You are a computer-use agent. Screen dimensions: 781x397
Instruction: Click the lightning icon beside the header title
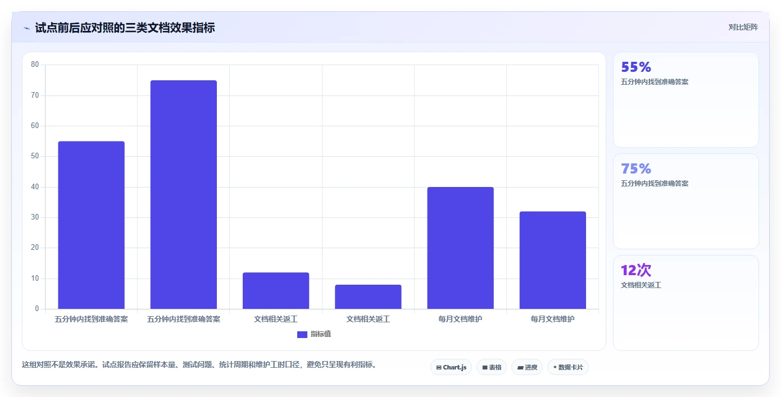26,28
